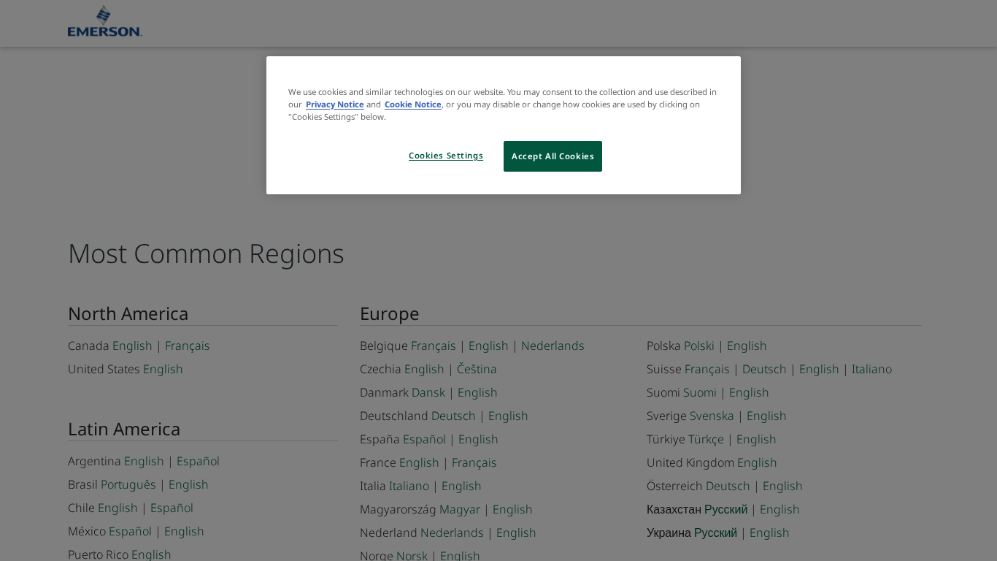Viewport: 997px width, 561px height.
Task: Choose Sverige English
Action: (x=766, y=416)
